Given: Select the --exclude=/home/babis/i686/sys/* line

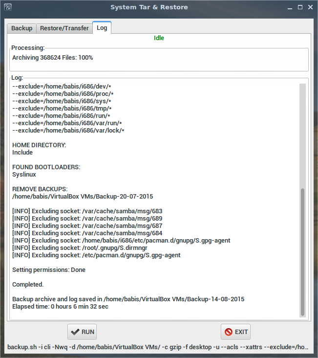Looking at the screenshot, I should pyautogui.click(x=62, y=101).
